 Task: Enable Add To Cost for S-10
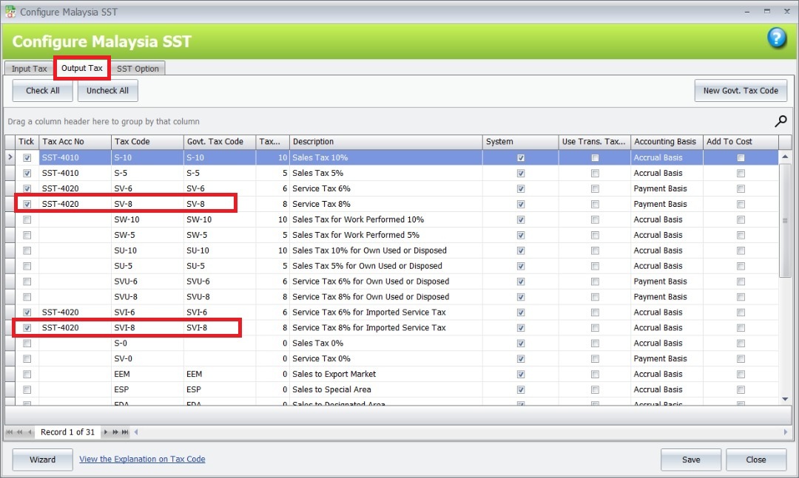pyautogui.click(x=741, y=157)
